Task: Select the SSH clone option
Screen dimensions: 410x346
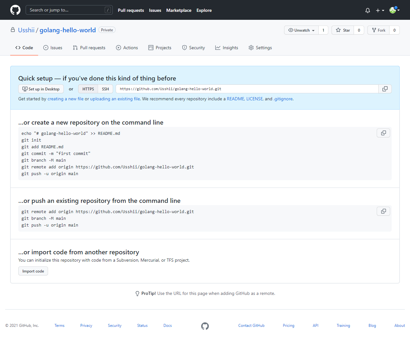Action: pyautogui.click(x=105, y=89)
